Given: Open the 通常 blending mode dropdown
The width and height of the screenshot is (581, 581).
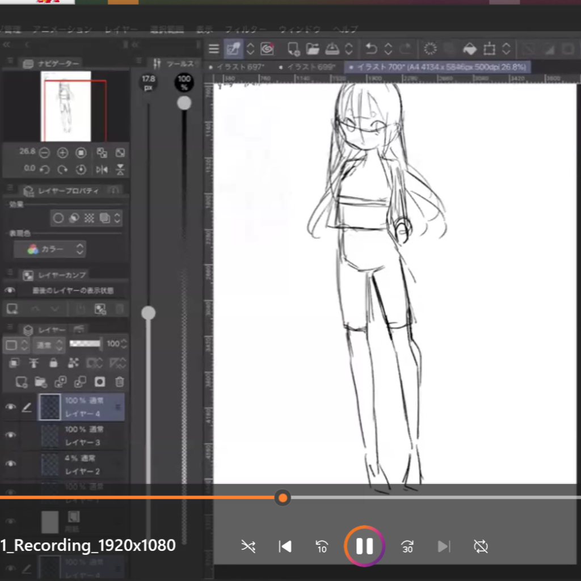Looking at the screenshot, I should click(x=49, y=344).
